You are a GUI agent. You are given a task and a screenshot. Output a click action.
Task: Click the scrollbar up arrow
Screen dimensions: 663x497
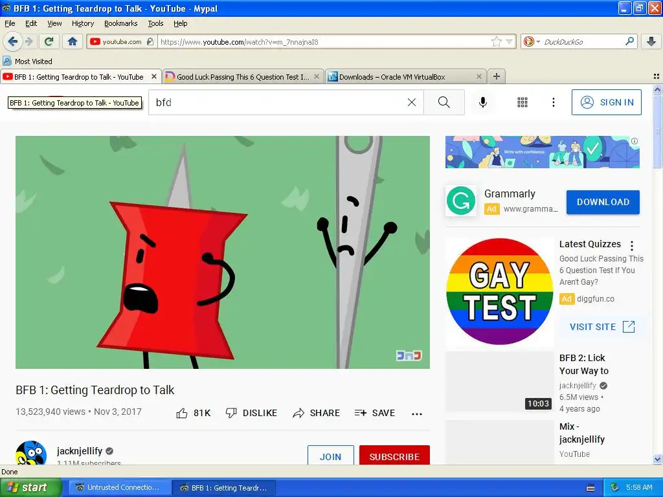[657, 89]
